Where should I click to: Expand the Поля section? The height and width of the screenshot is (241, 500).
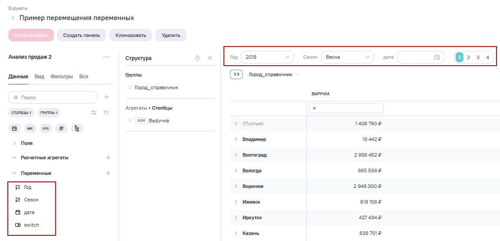14,143
